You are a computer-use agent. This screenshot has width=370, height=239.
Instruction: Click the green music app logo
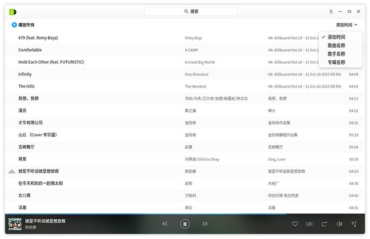click(13, 12)
